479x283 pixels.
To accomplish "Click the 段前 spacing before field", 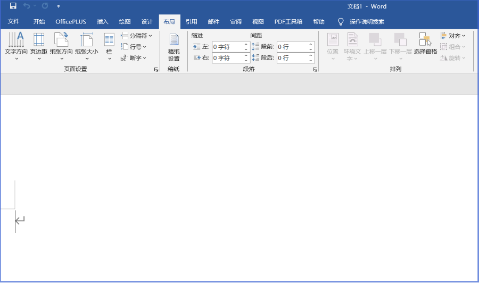I will [x=292, y=47].
